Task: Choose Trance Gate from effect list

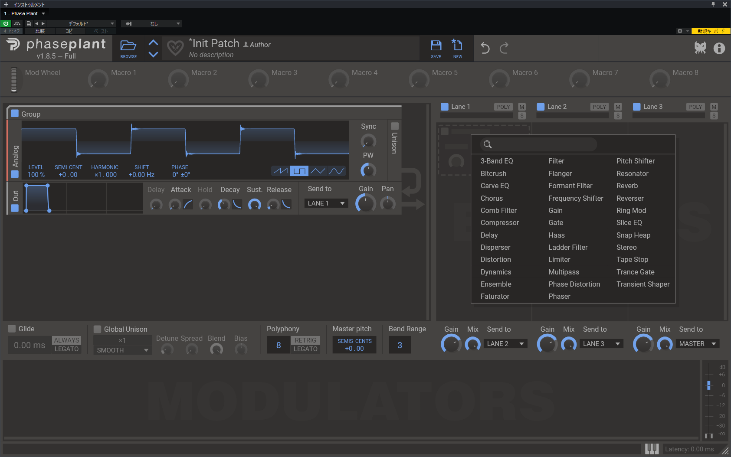Action: pos(635,272)
